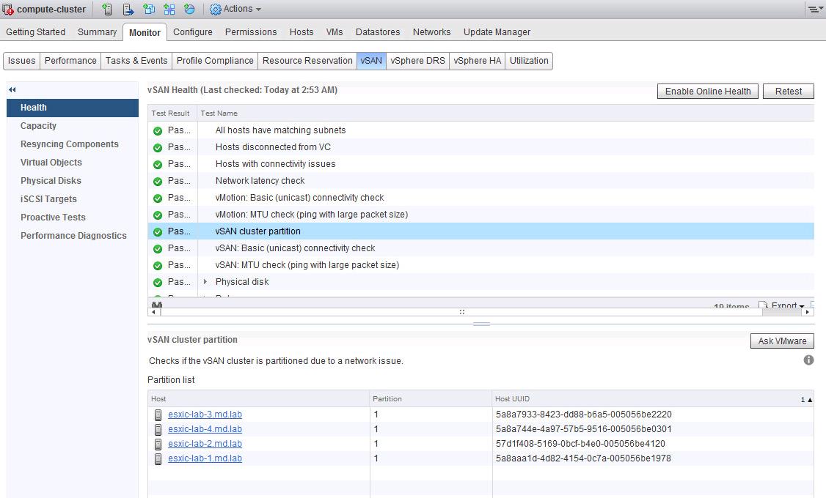826x498 pixels.
Task: Click the Ask VMware button
Action: [x=782, y=341]
